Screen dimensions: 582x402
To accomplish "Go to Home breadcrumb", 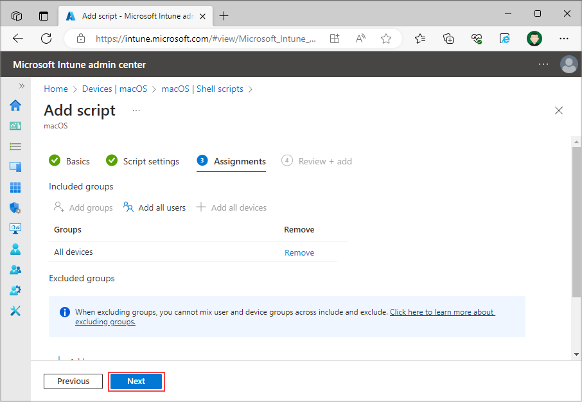I will tap(56, 89).
